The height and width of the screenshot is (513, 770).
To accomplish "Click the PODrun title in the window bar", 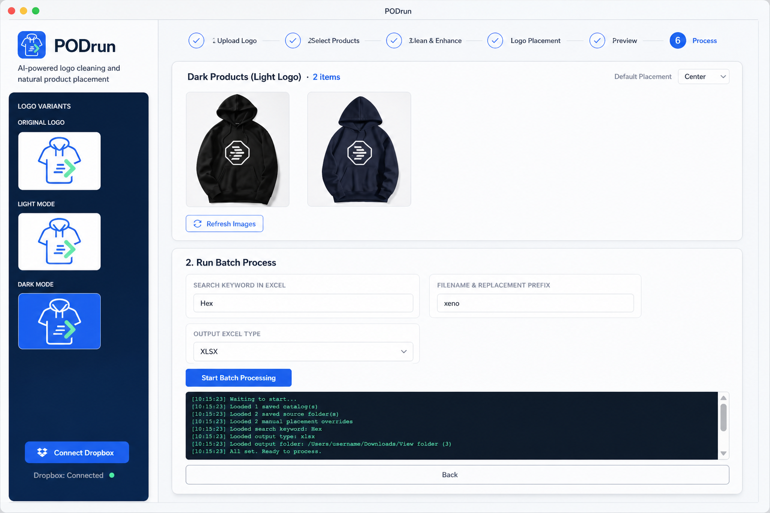I will (x=398, y=11).
